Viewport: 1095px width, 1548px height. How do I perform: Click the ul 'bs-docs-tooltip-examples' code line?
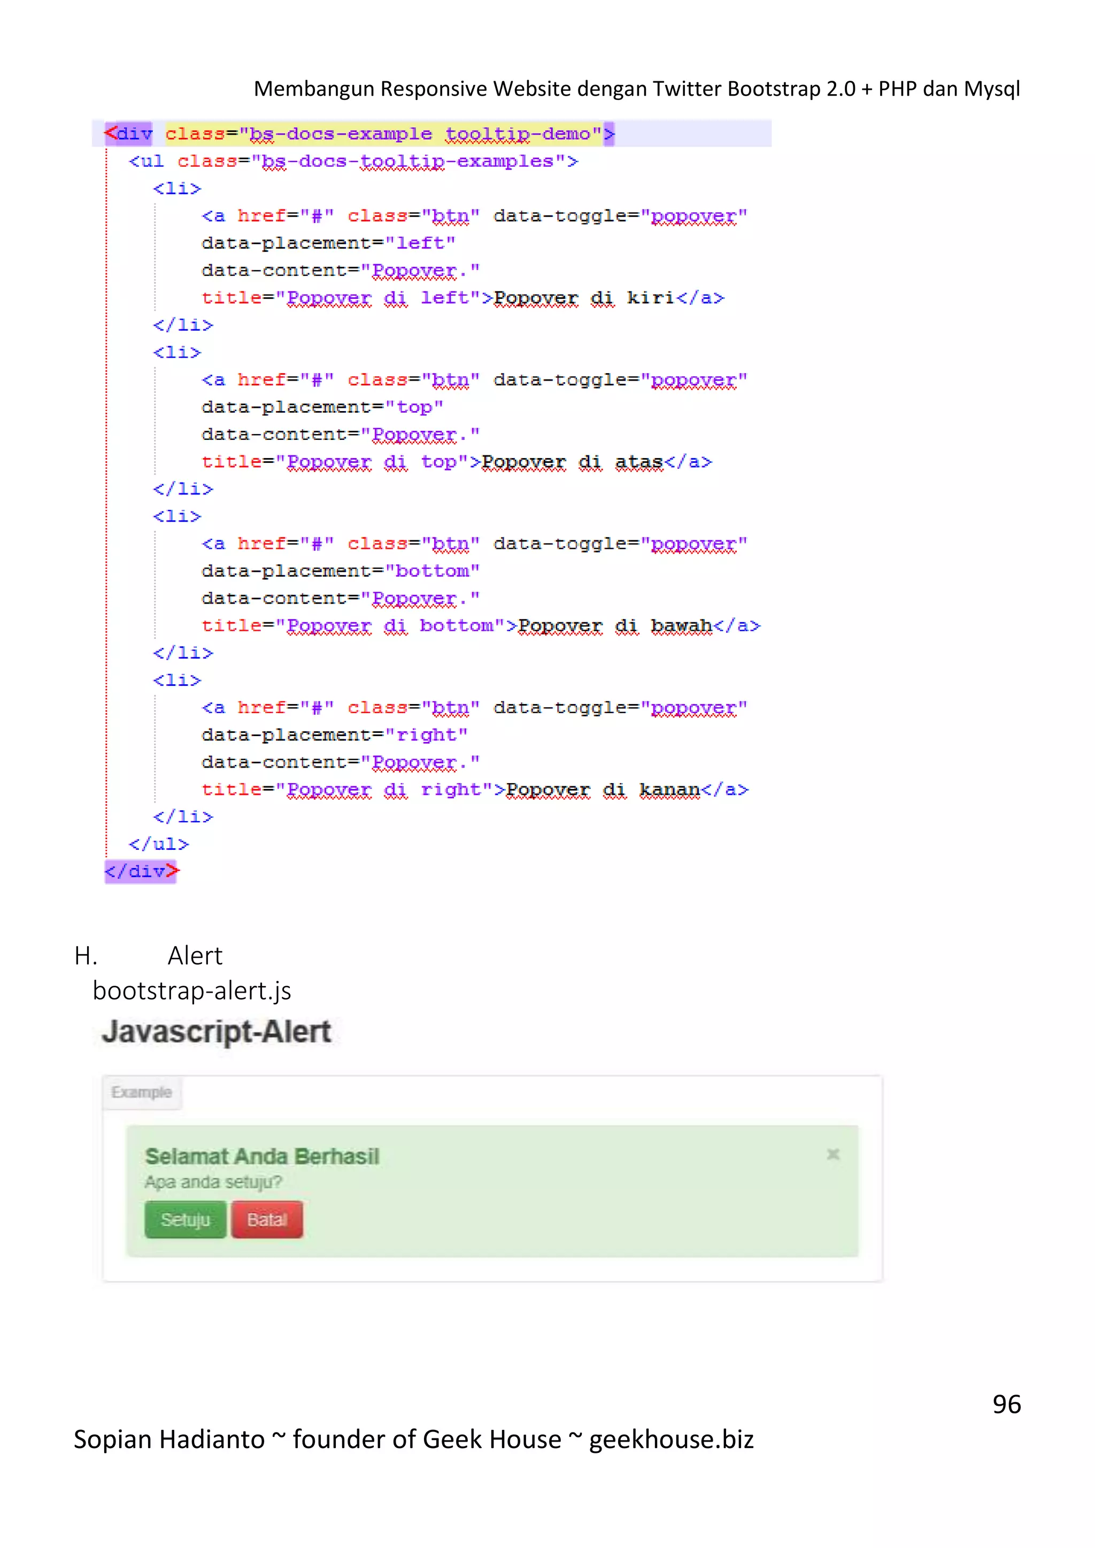353,161
